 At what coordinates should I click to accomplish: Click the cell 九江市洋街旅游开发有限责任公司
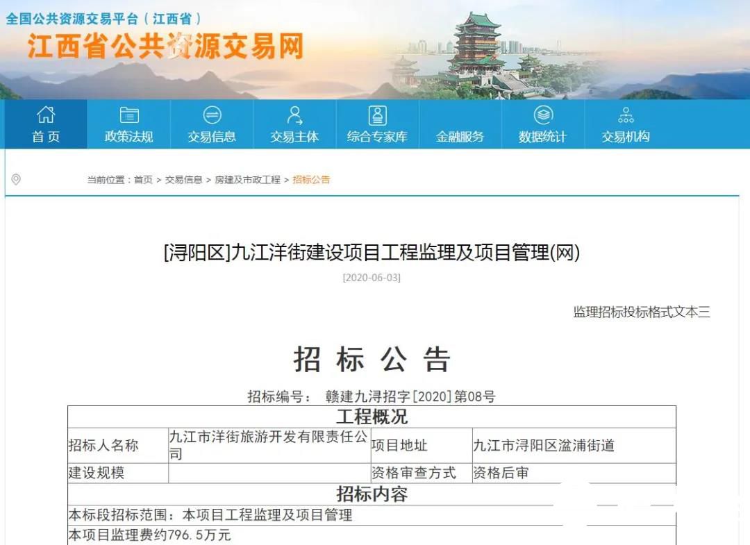click(x=269, y=446)
